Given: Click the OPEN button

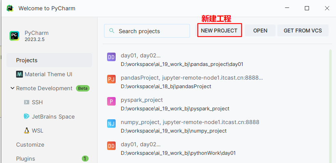Looking at the screenshot, I should (260, 31).
